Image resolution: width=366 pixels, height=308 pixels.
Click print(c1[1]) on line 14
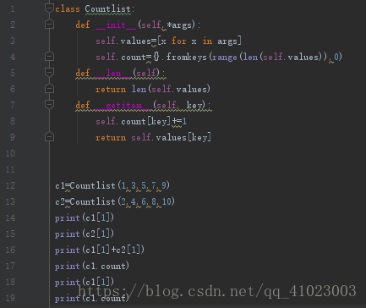[85, 217]
